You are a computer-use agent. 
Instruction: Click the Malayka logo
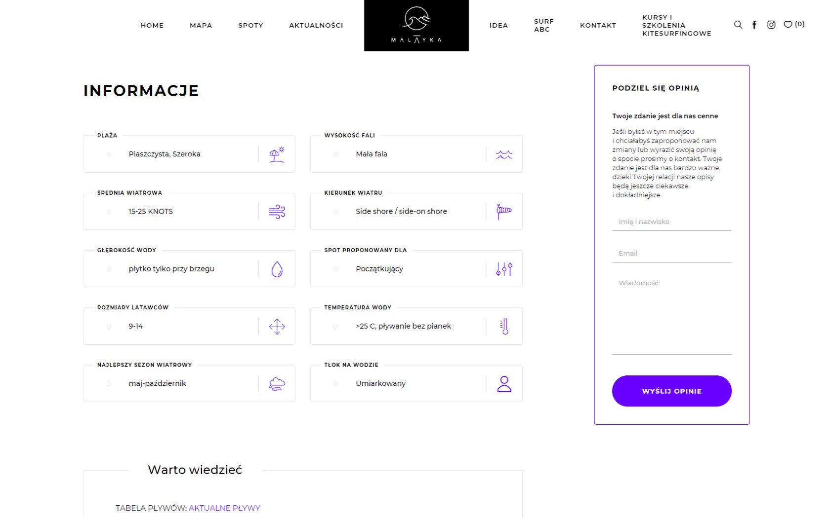click(x=416, y=26)
